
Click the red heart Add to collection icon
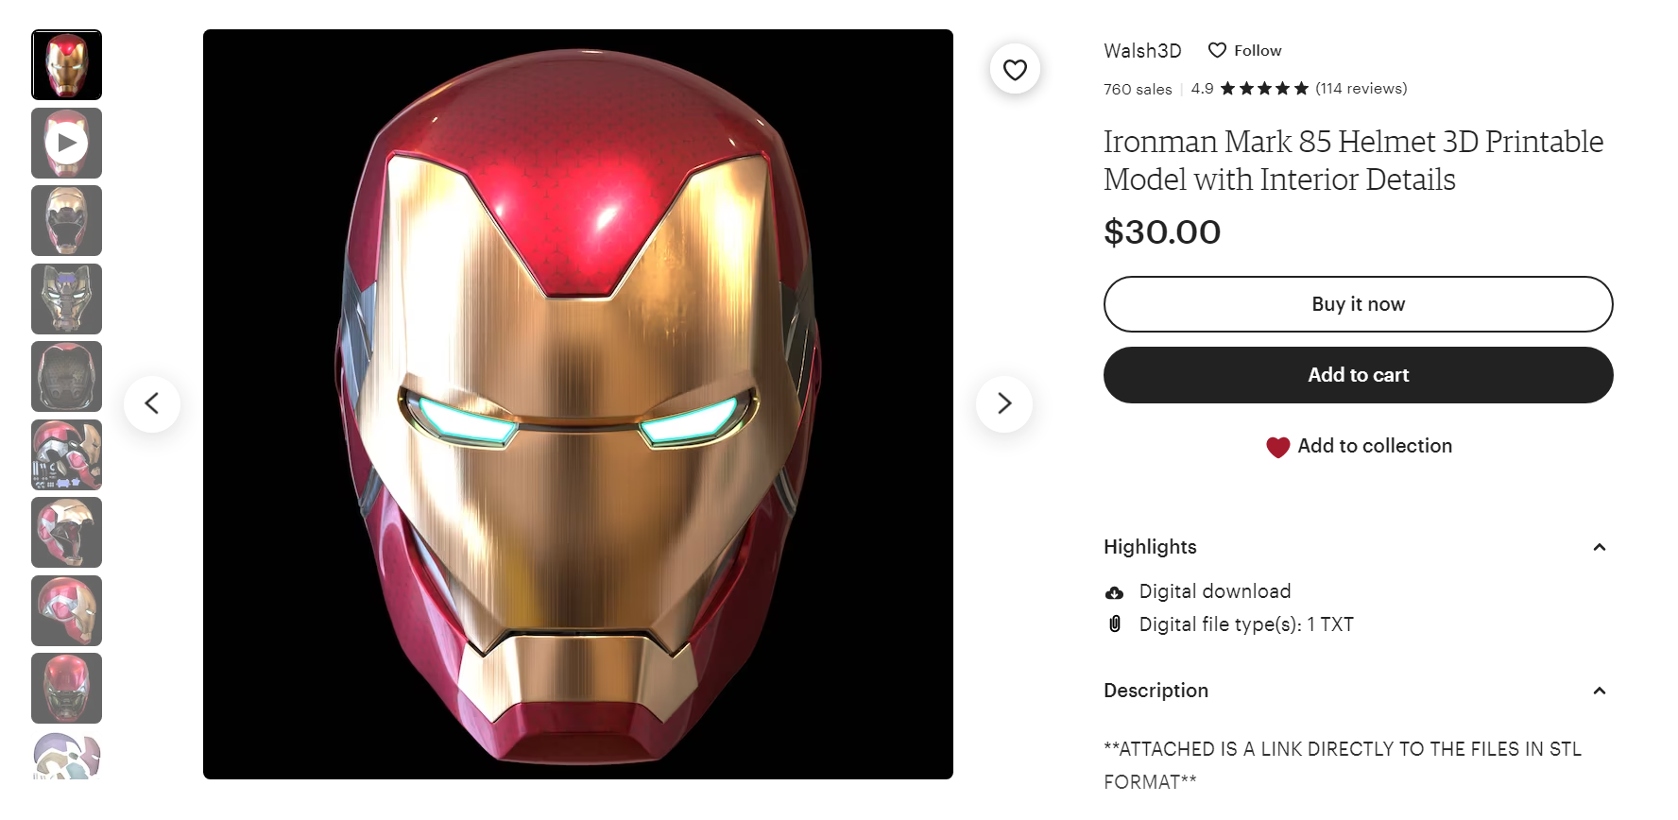pos(1277,447)
